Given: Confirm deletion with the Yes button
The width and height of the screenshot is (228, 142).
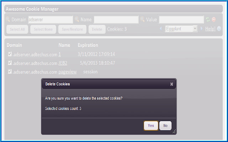Looking at the screenshot, I should pyautogui.click(x=151, y=126).
